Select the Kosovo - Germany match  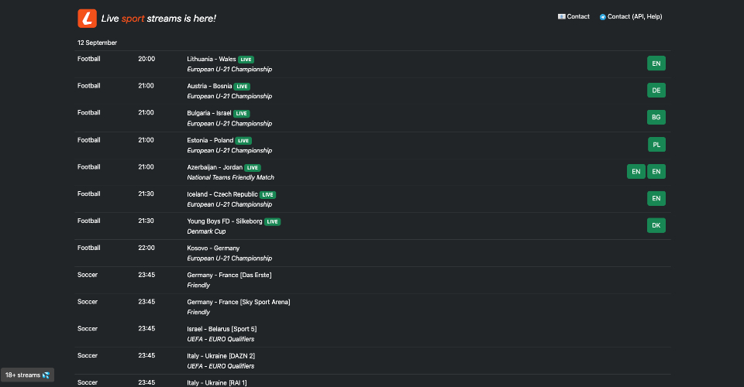(x=213, y=248)
